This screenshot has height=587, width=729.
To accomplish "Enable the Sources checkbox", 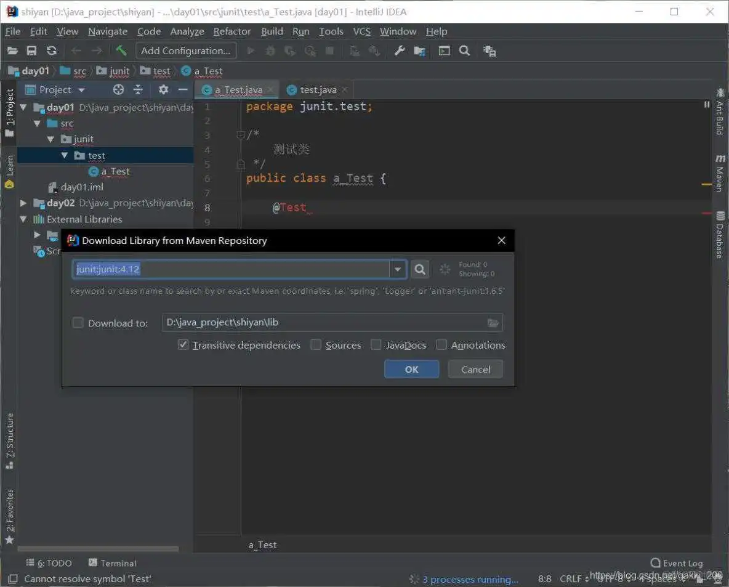I will pos(316,345).
